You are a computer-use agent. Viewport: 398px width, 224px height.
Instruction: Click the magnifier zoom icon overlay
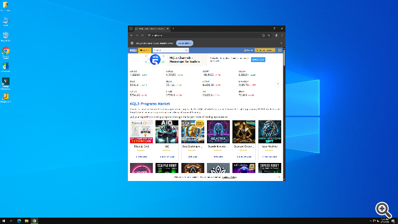coord(384,210)
